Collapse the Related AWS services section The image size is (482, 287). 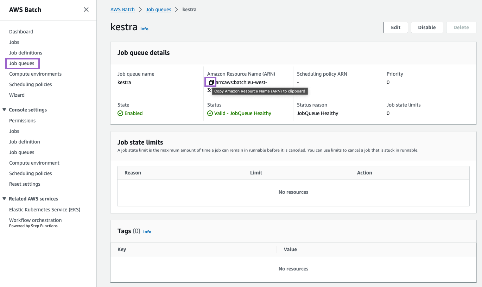[x=5, y=199]
